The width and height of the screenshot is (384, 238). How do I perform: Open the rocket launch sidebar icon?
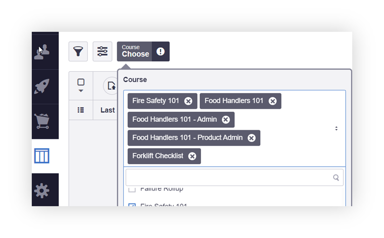pos(42,86)
